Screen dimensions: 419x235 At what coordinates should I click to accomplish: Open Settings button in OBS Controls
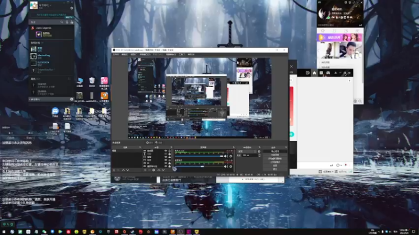coord(275,166)
